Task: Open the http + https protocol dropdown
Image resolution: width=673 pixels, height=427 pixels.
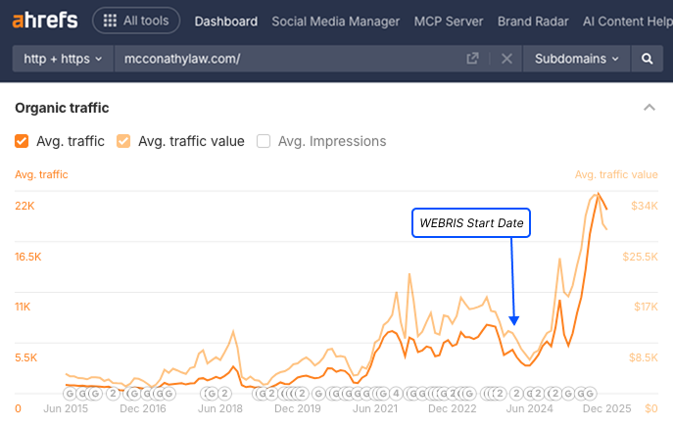Action: pos(65,59)
